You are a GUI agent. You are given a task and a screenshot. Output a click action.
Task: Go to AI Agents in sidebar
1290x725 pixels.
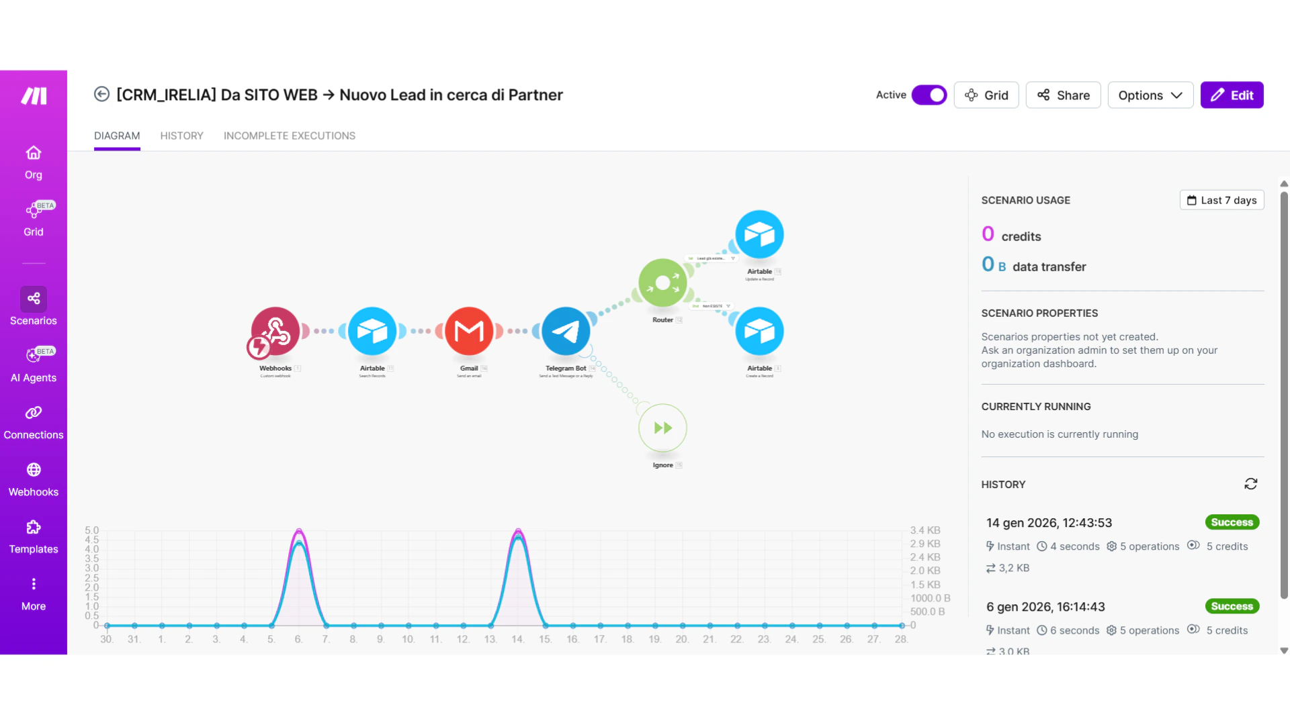(x=34, y=365)
